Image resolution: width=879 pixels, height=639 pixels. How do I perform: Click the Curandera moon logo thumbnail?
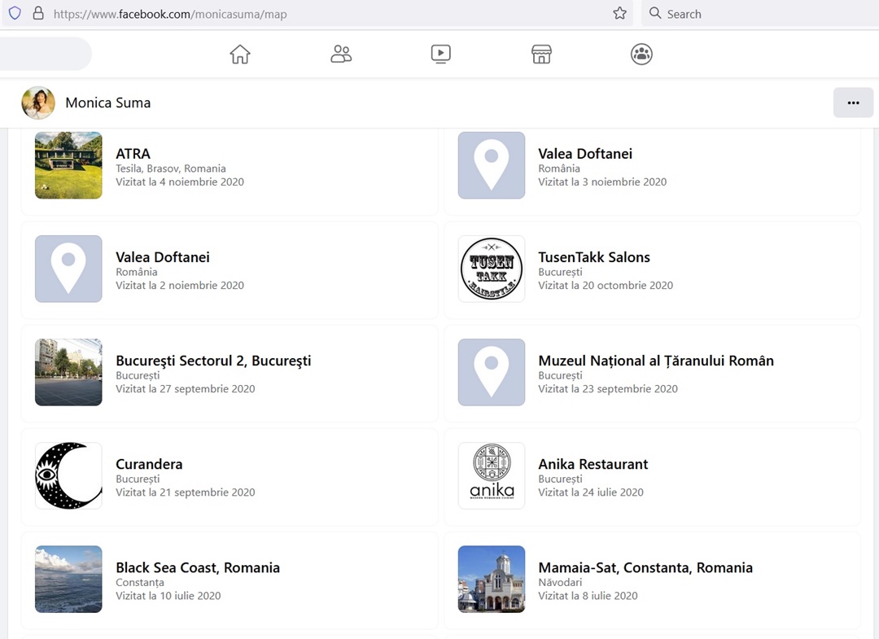point(68,475)
